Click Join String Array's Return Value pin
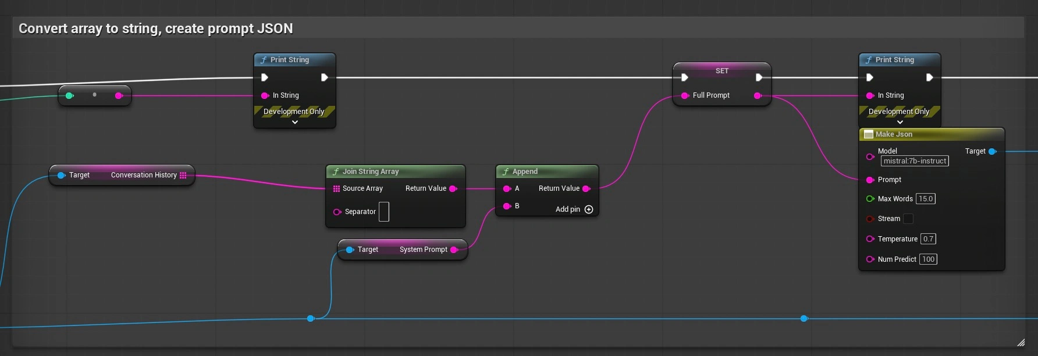The width and height of the screenshot is (1038, 356). [453, 188]
